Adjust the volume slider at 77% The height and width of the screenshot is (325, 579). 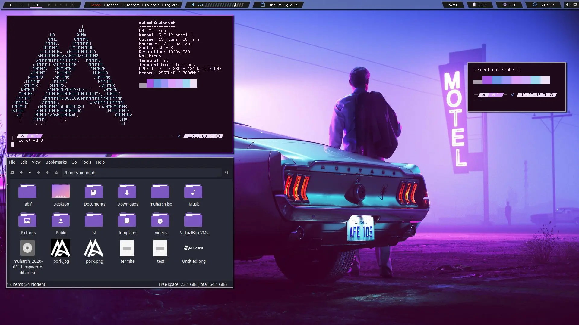(x=224, y=5)
